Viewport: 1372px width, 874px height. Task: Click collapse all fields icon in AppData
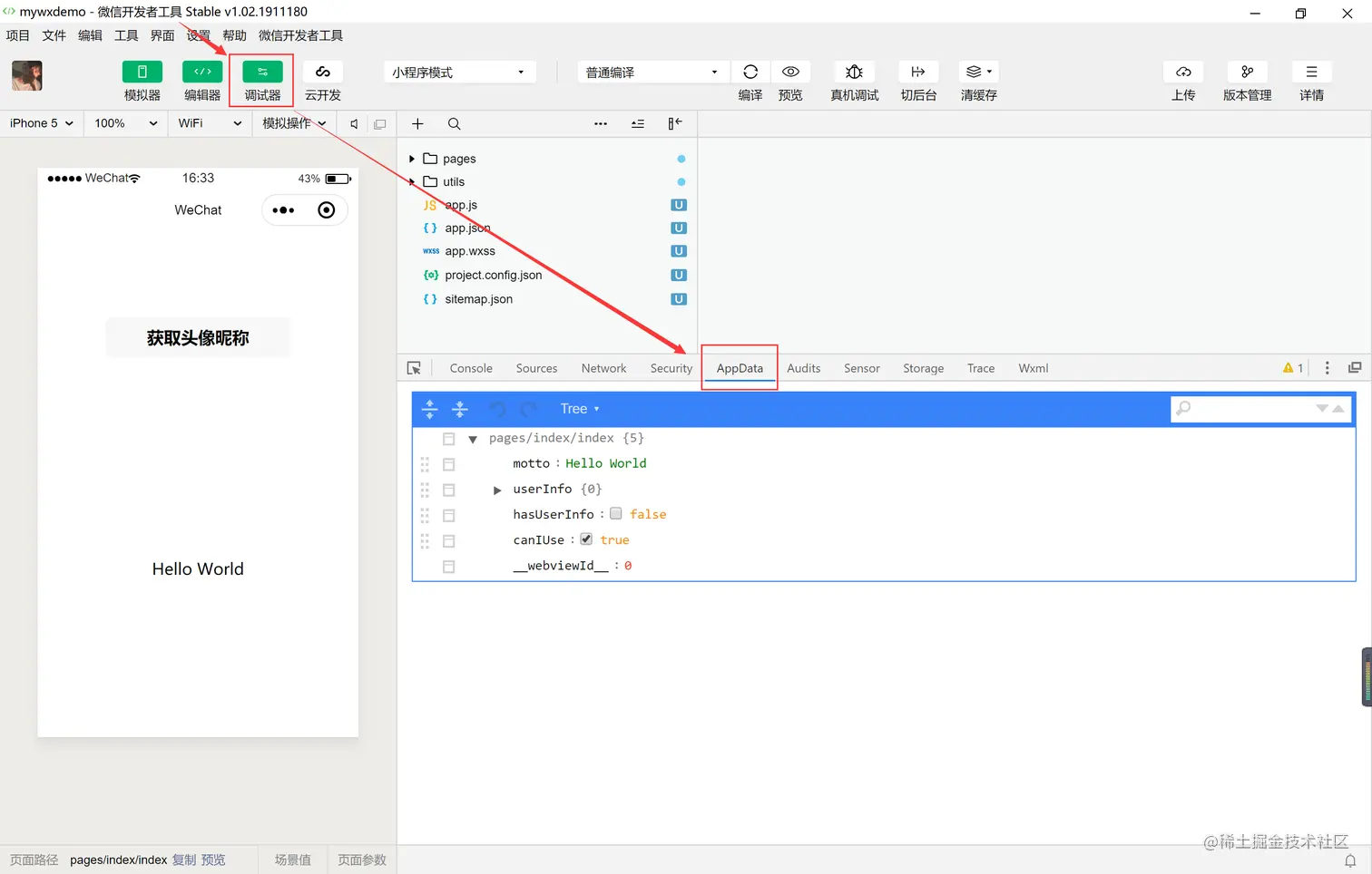point(460,409)
